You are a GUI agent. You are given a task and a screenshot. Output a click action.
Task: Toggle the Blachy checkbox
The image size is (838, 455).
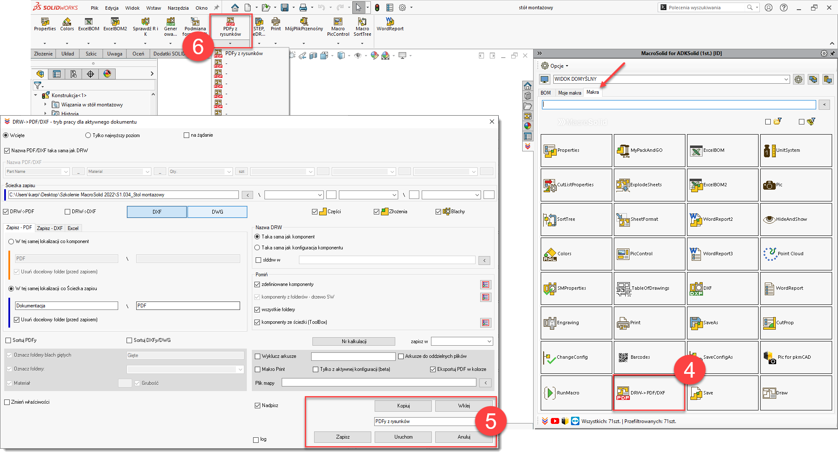coord(438,212)
